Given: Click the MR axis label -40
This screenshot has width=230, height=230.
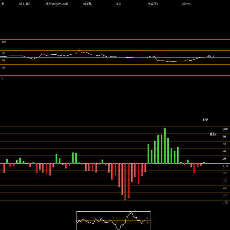Looking at the screenshot, I should point(224,181).
